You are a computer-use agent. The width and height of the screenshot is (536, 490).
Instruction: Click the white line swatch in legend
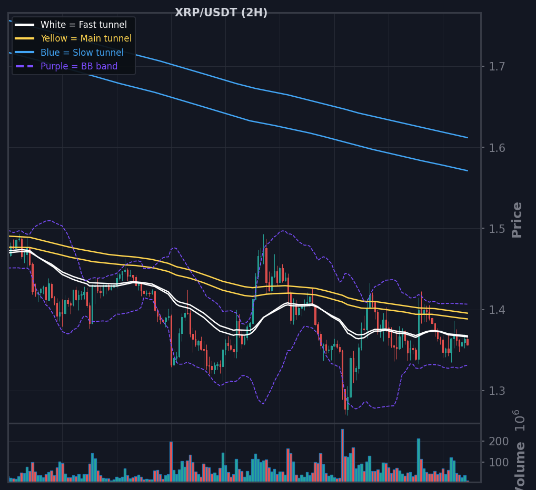[x=25, y=25]
